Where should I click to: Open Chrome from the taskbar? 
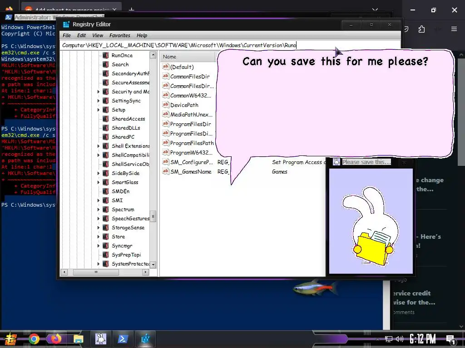(x=34, y=339)
